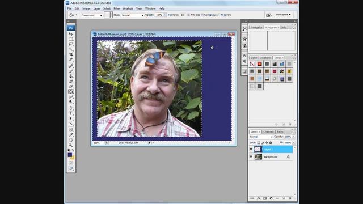Apply the red style swatch in Styles
The width and height of the screenshot is (363, 204).
click(260, 64)
